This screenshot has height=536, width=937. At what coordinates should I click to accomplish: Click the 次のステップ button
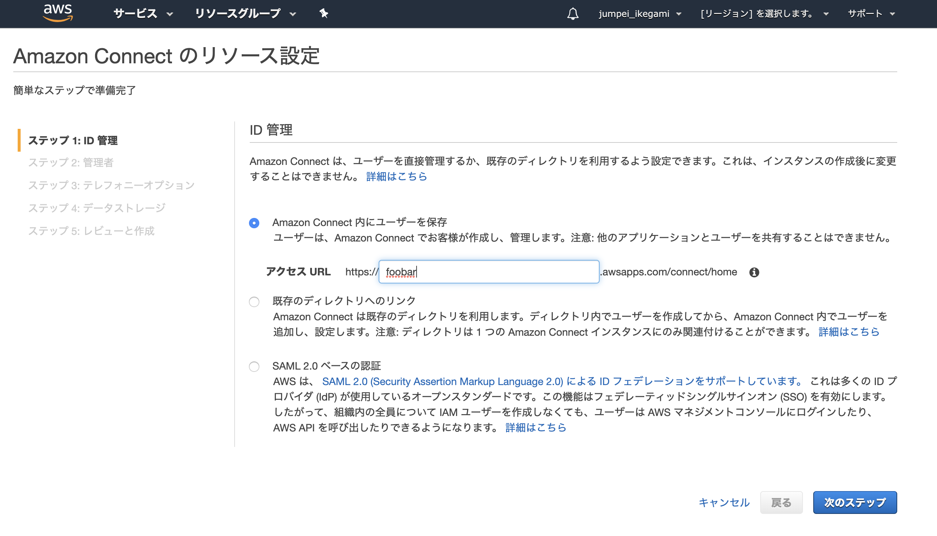click(x=855, y=503)
